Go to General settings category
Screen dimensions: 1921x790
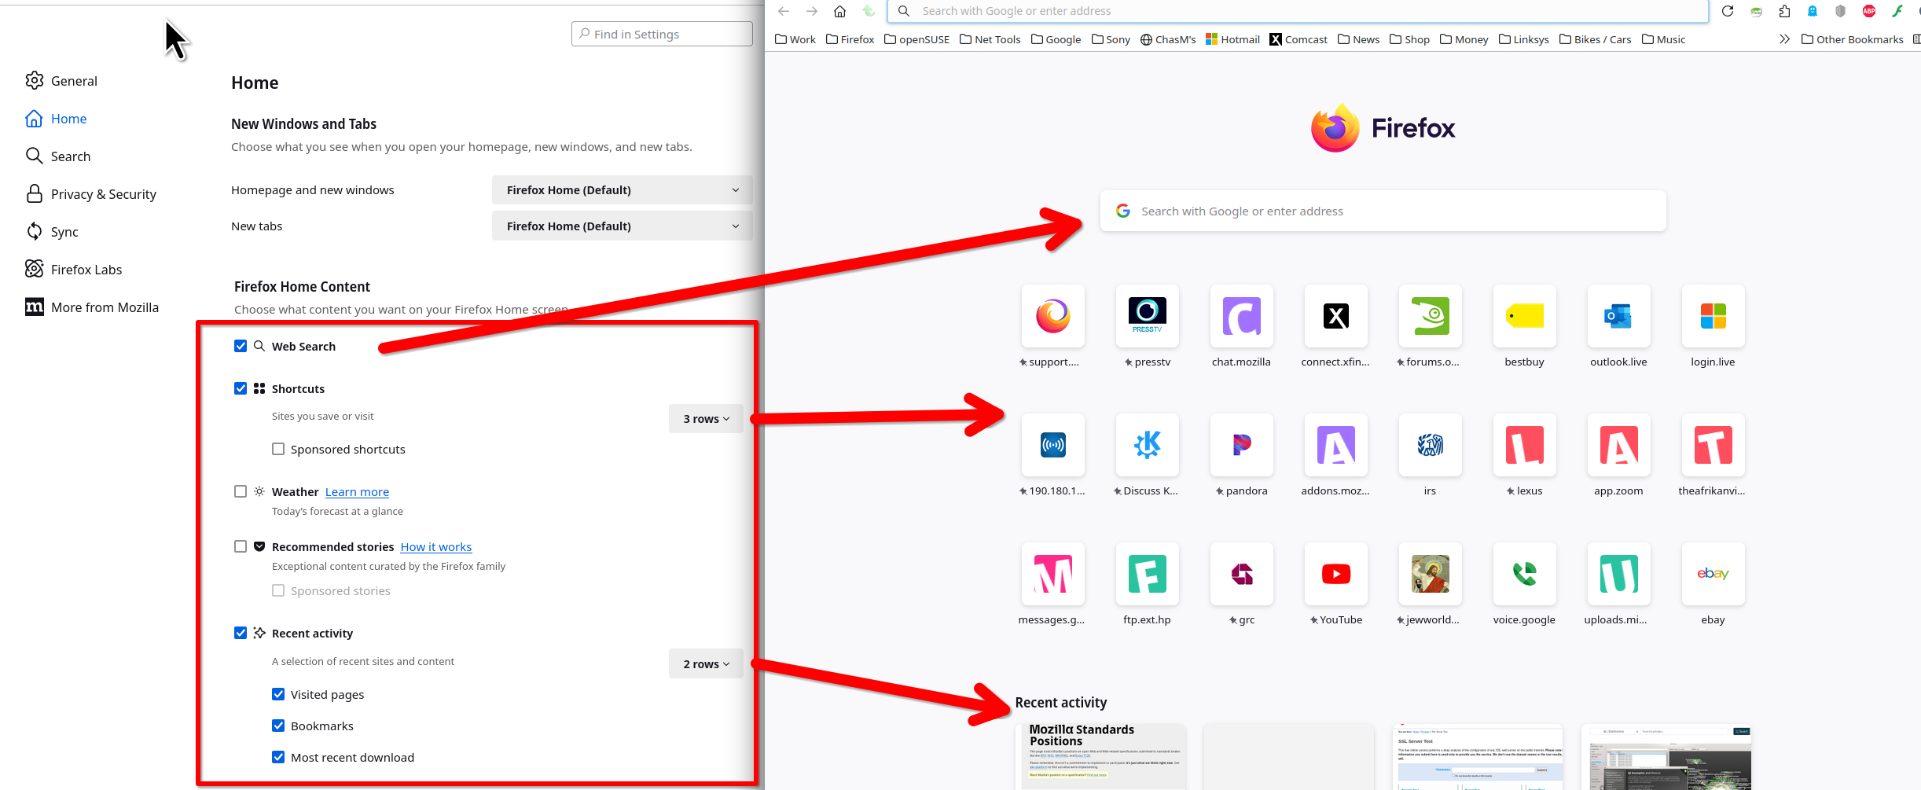pyautogui.click(x=61, y=81)
